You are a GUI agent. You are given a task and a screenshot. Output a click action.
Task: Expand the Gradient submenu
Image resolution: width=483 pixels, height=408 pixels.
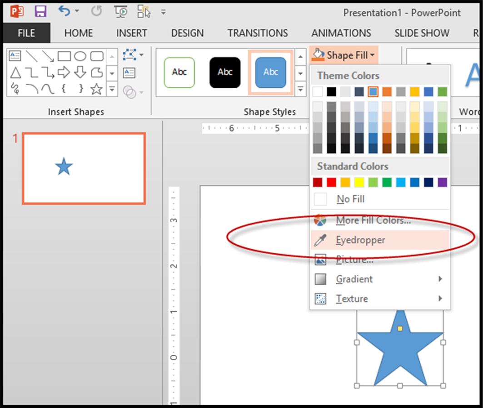380,279
